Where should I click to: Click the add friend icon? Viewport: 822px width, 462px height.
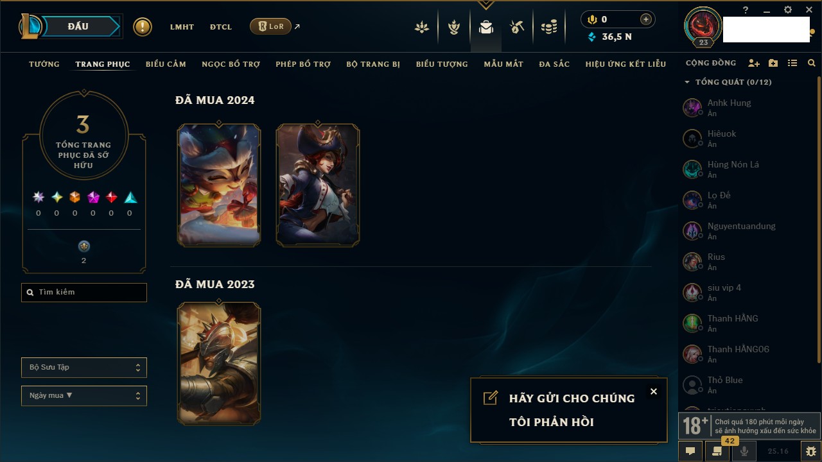pyautogui.click(x=754, y=63)
